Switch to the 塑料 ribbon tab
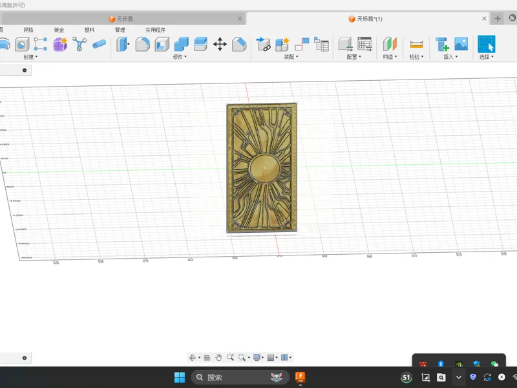 click(x=89, y=30)
